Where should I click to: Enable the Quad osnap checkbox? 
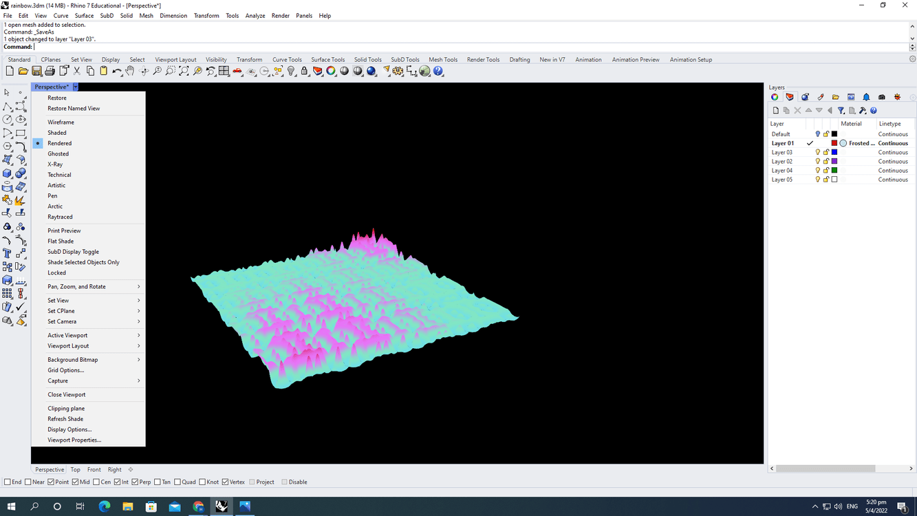click(x=177, y=482)
